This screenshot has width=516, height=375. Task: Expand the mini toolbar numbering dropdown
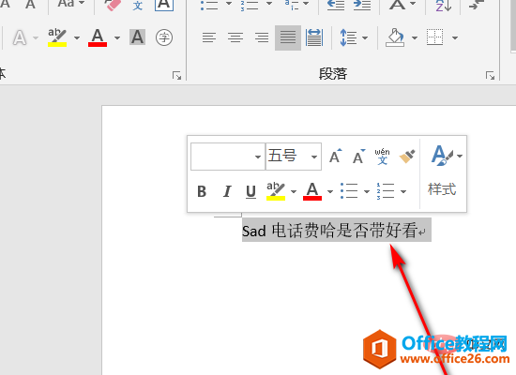[x=403, y=192]
